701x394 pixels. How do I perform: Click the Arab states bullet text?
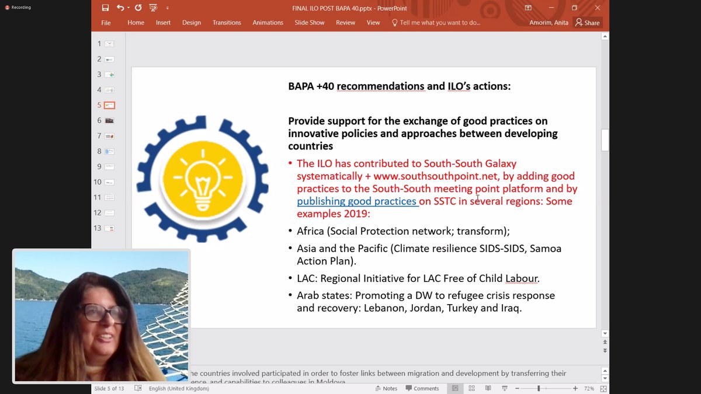(425, 302)
